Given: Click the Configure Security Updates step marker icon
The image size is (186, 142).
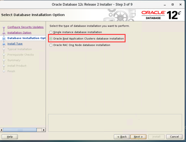Looking at the screenshot, I should (x=4, y=27).
